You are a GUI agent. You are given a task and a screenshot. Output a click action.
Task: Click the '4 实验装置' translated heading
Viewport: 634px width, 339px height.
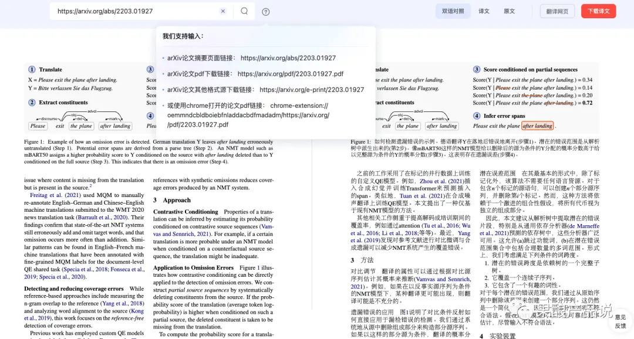(x=498, y=335)
